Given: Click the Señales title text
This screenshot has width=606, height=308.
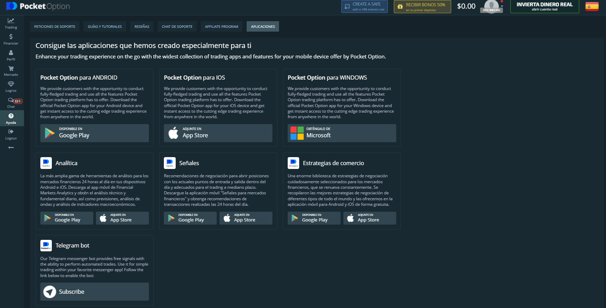Looking at the screenshot, I should point(189,163).
